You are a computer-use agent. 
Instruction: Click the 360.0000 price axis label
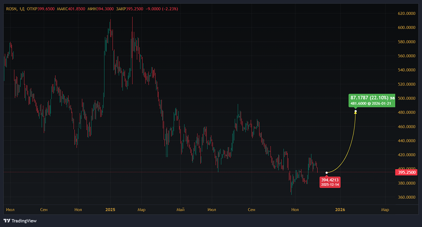click(406, 197)
